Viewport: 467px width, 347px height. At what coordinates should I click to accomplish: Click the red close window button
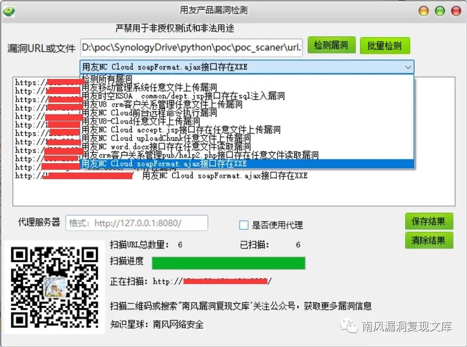click(x=456, y=11)
